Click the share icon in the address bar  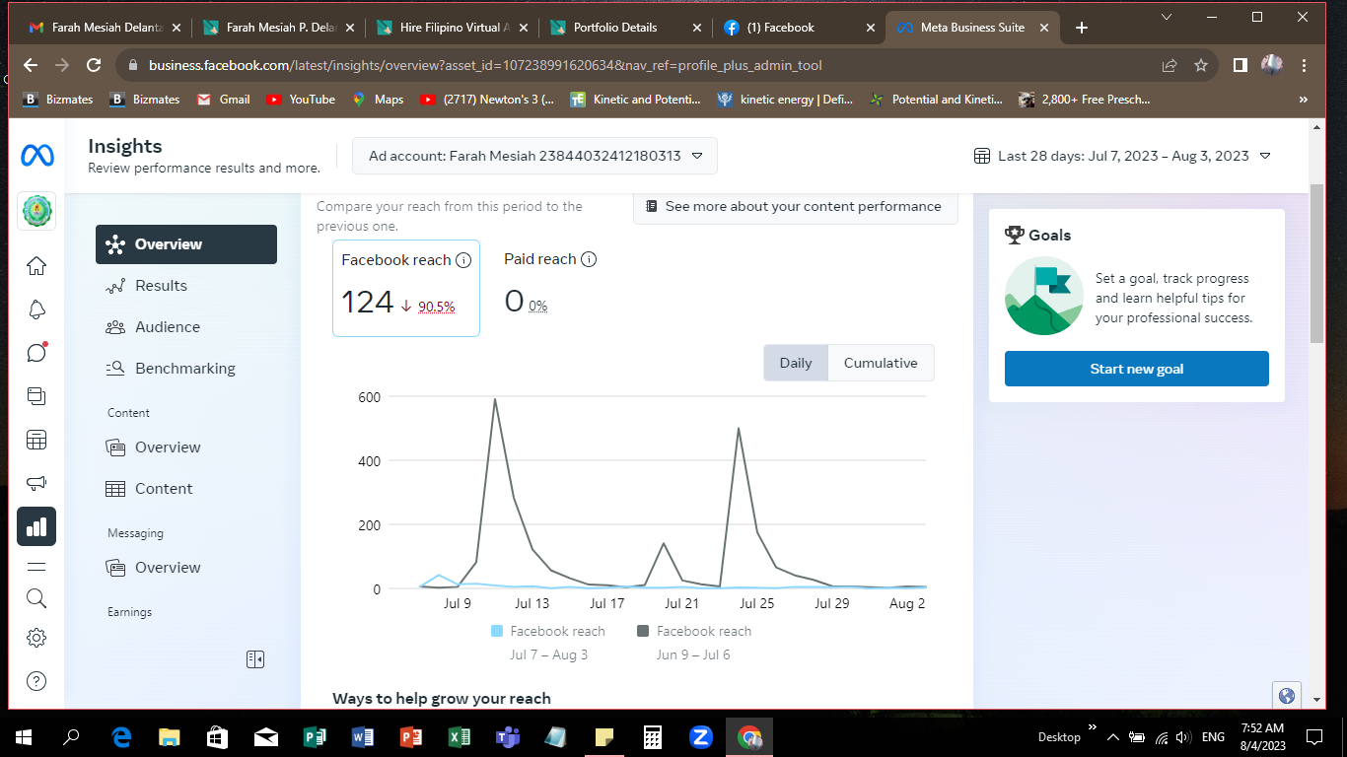[1170, 65]
